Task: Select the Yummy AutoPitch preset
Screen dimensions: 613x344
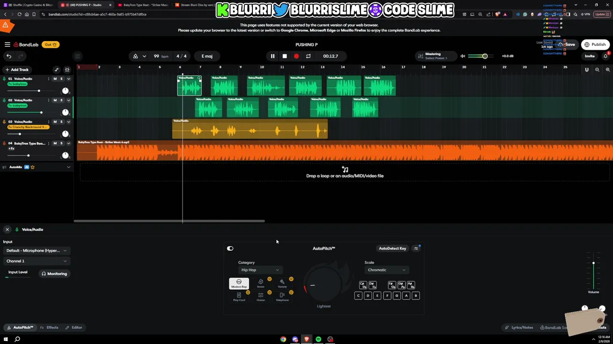Action: [x=282, y=283]
